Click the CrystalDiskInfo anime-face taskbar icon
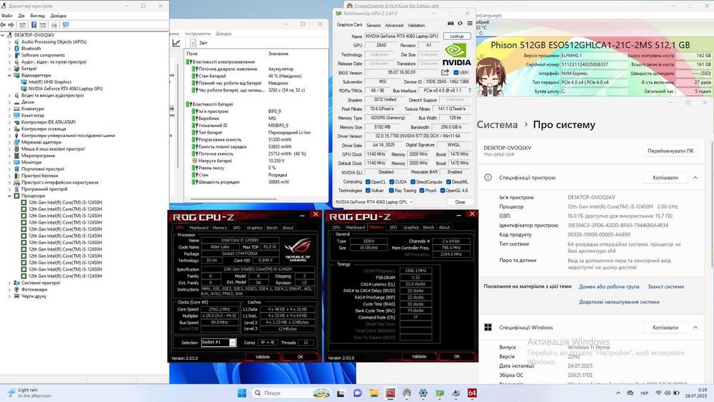 coord(407,393)
